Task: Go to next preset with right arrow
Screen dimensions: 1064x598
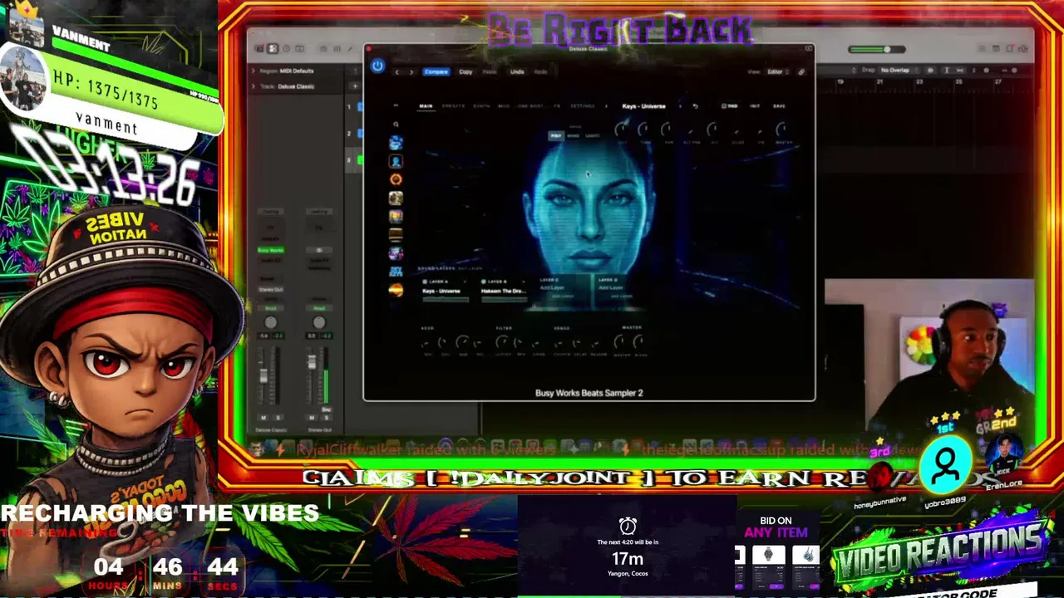Action: click(x=411, y=72)
